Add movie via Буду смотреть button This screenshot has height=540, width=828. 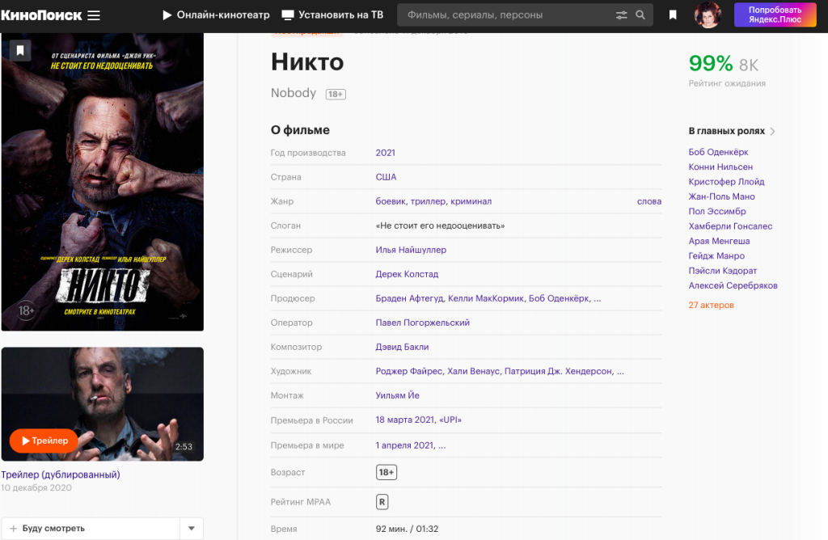pyautogui.click(x=89, y=529)
